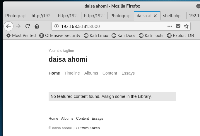200x136 pixels.
Task: Switch to the shell.php tab
Action: [173, 16]
